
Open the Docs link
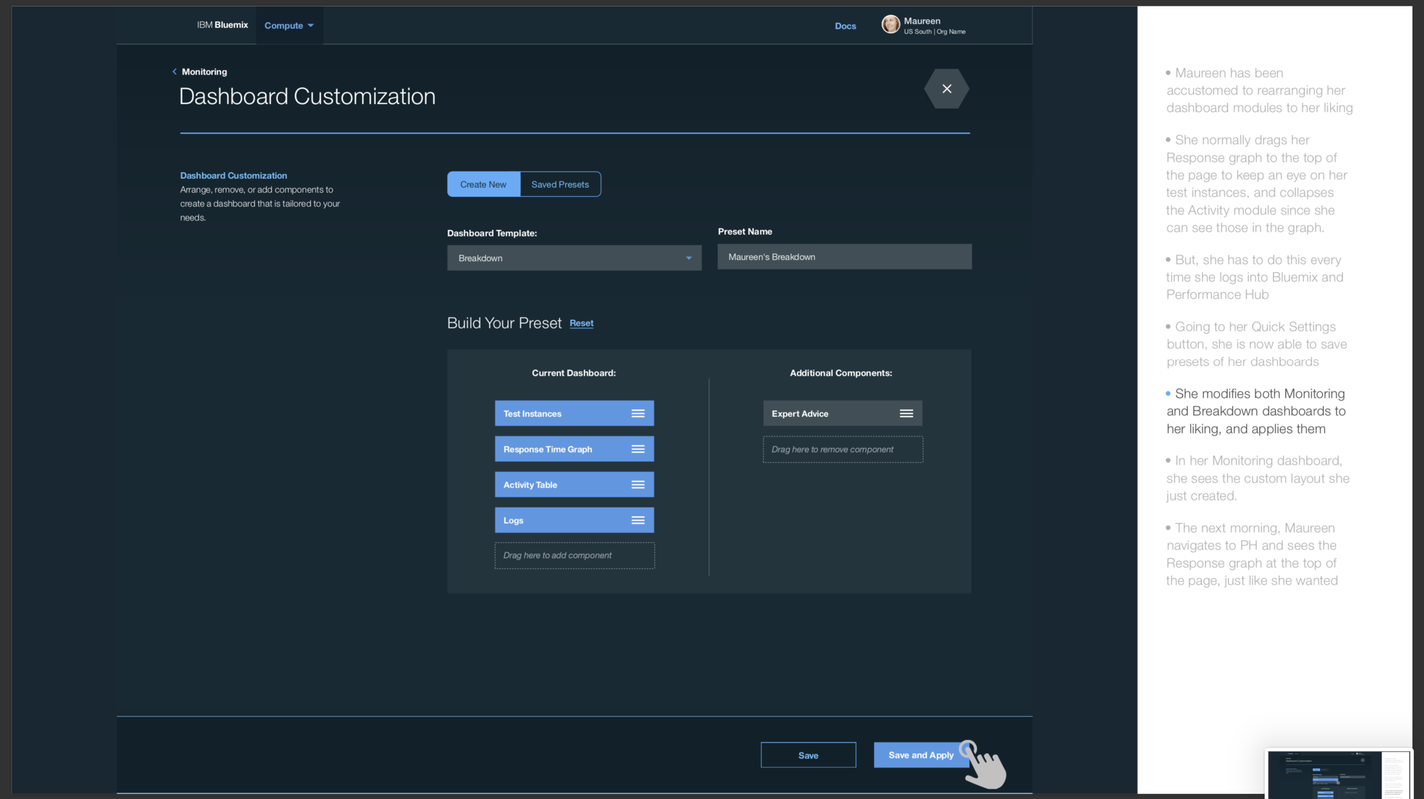pos(845,26)
